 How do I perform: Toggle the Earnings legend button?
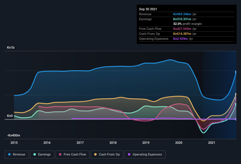pyautogui.click(x=42, y=155)
